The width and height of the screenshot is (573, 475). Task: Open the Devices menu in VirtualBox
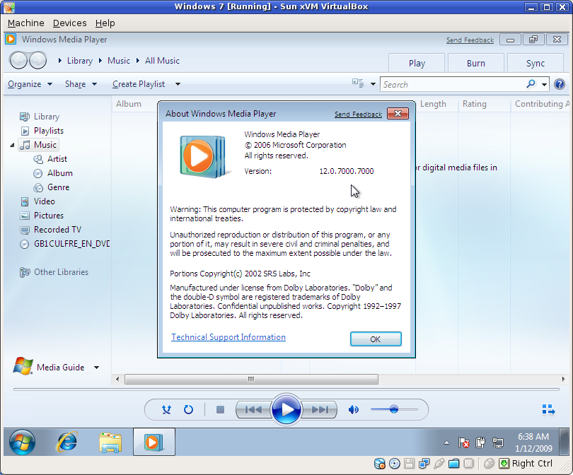tap(69, 23)
